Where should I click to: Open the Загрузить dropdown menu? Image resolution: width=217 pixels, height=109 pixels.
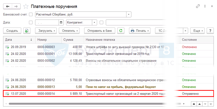point(46,31)
